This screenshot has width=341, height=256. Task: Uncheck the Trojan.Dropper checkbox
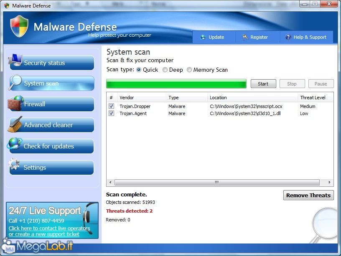click(x=111, y=106)
